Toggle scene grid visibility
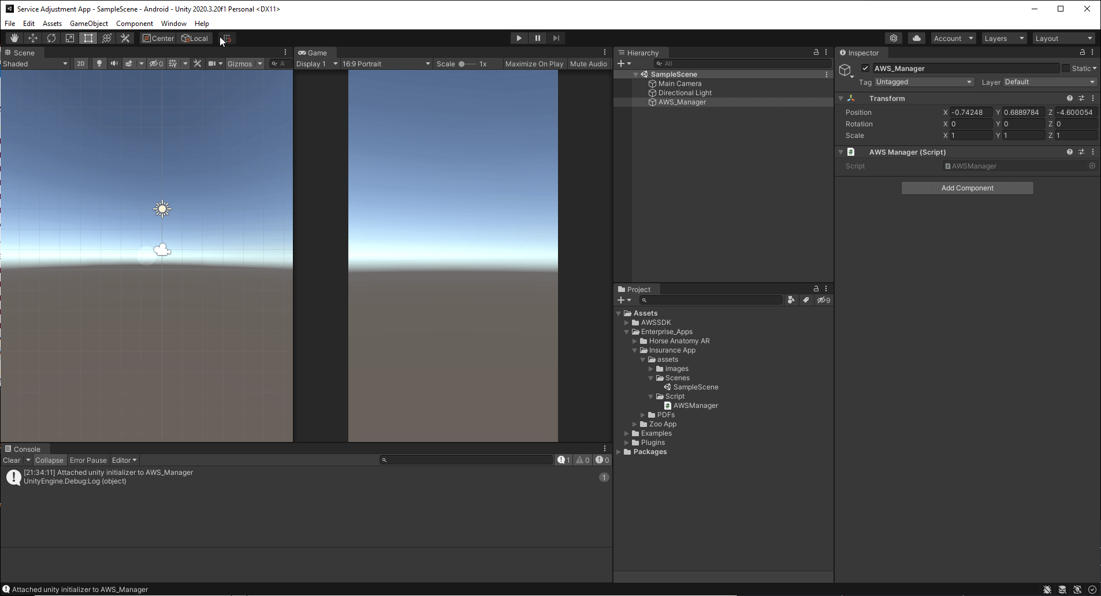1101x596 pixels. (173, 63)
